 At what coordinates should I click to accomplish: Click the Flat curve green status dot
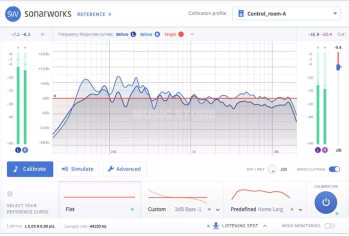tap(132, 209)
